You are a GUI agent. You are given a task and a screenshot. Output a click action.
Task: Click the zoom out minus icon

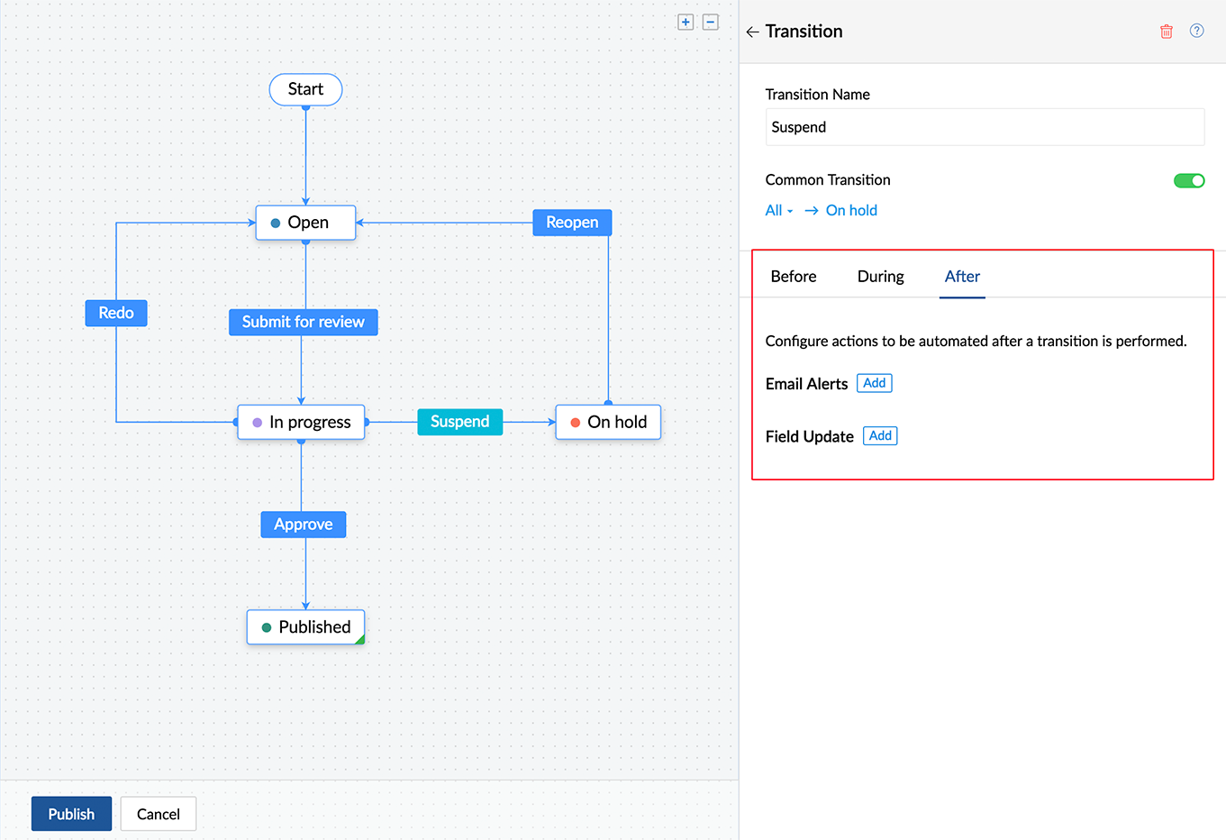point(711,23)
